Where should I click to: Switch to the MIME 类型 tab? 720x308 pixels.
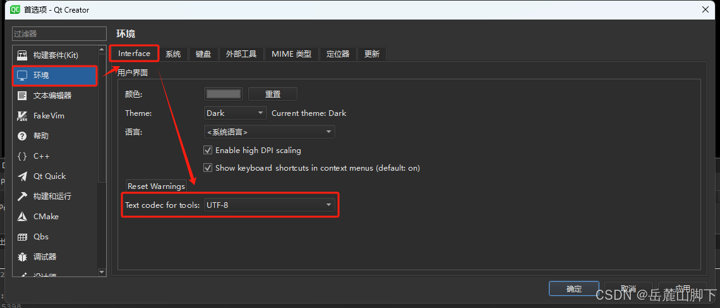[x=292, y=54]
